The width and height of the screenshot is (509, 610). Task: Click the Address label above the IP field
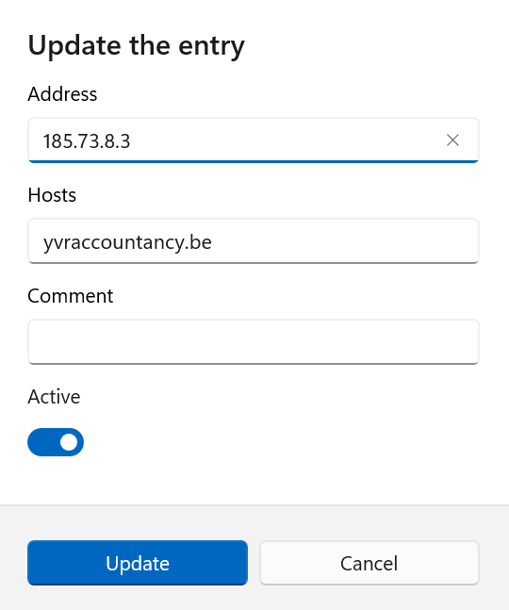62,94
